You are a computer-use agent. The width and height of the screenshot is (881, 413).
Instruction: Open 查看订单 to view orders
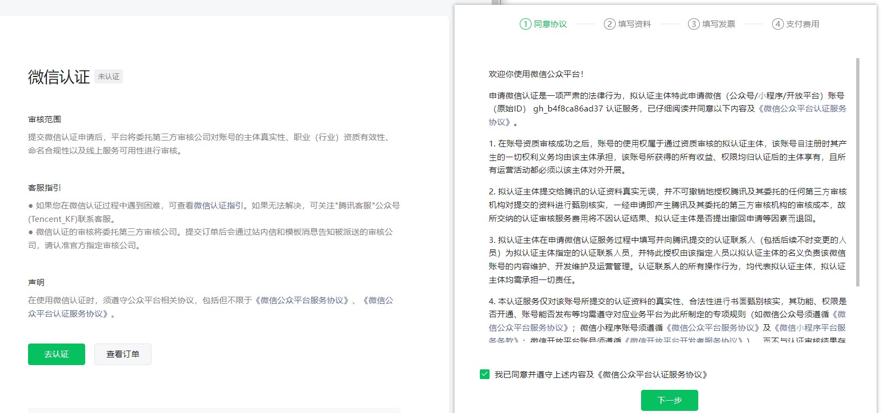click(123, 354)
